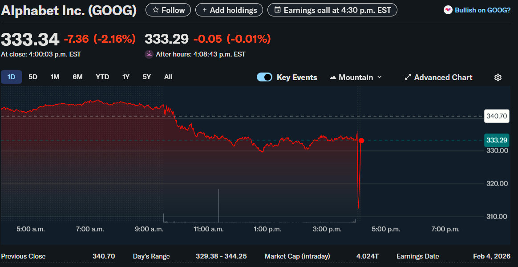
Task: Select the 1Y time range
Action: (126, 77)
